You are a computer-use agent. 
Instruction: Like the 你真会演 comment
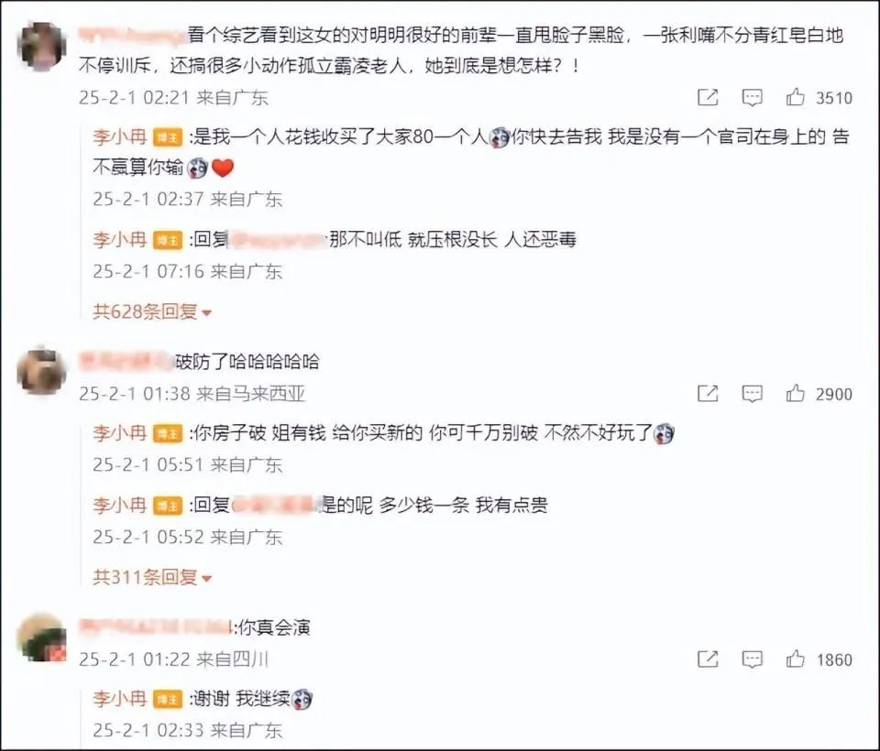click(796, 659)
